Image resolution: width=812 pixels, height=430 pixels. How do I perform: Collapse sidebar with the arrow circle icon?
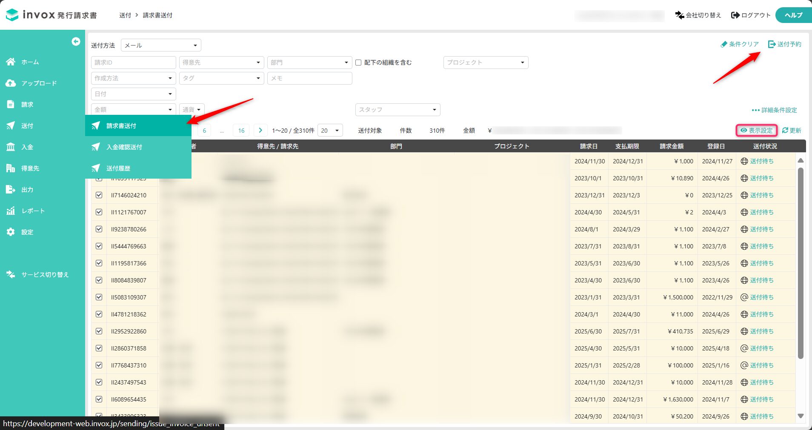(x=76, y=41)
